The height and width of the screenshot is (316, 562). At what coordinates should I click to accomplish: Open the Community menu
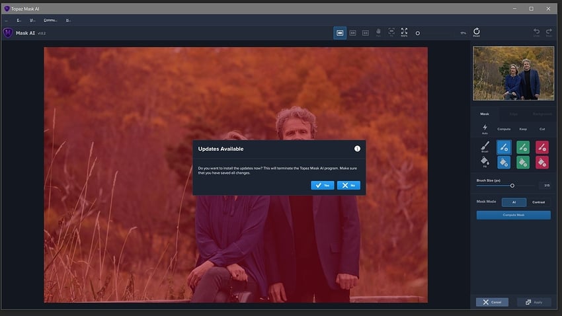click(50, 20)
